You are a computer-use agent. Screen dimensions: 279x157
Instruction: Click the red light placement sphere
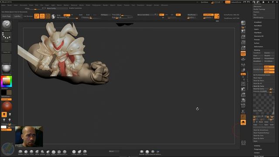7,106
